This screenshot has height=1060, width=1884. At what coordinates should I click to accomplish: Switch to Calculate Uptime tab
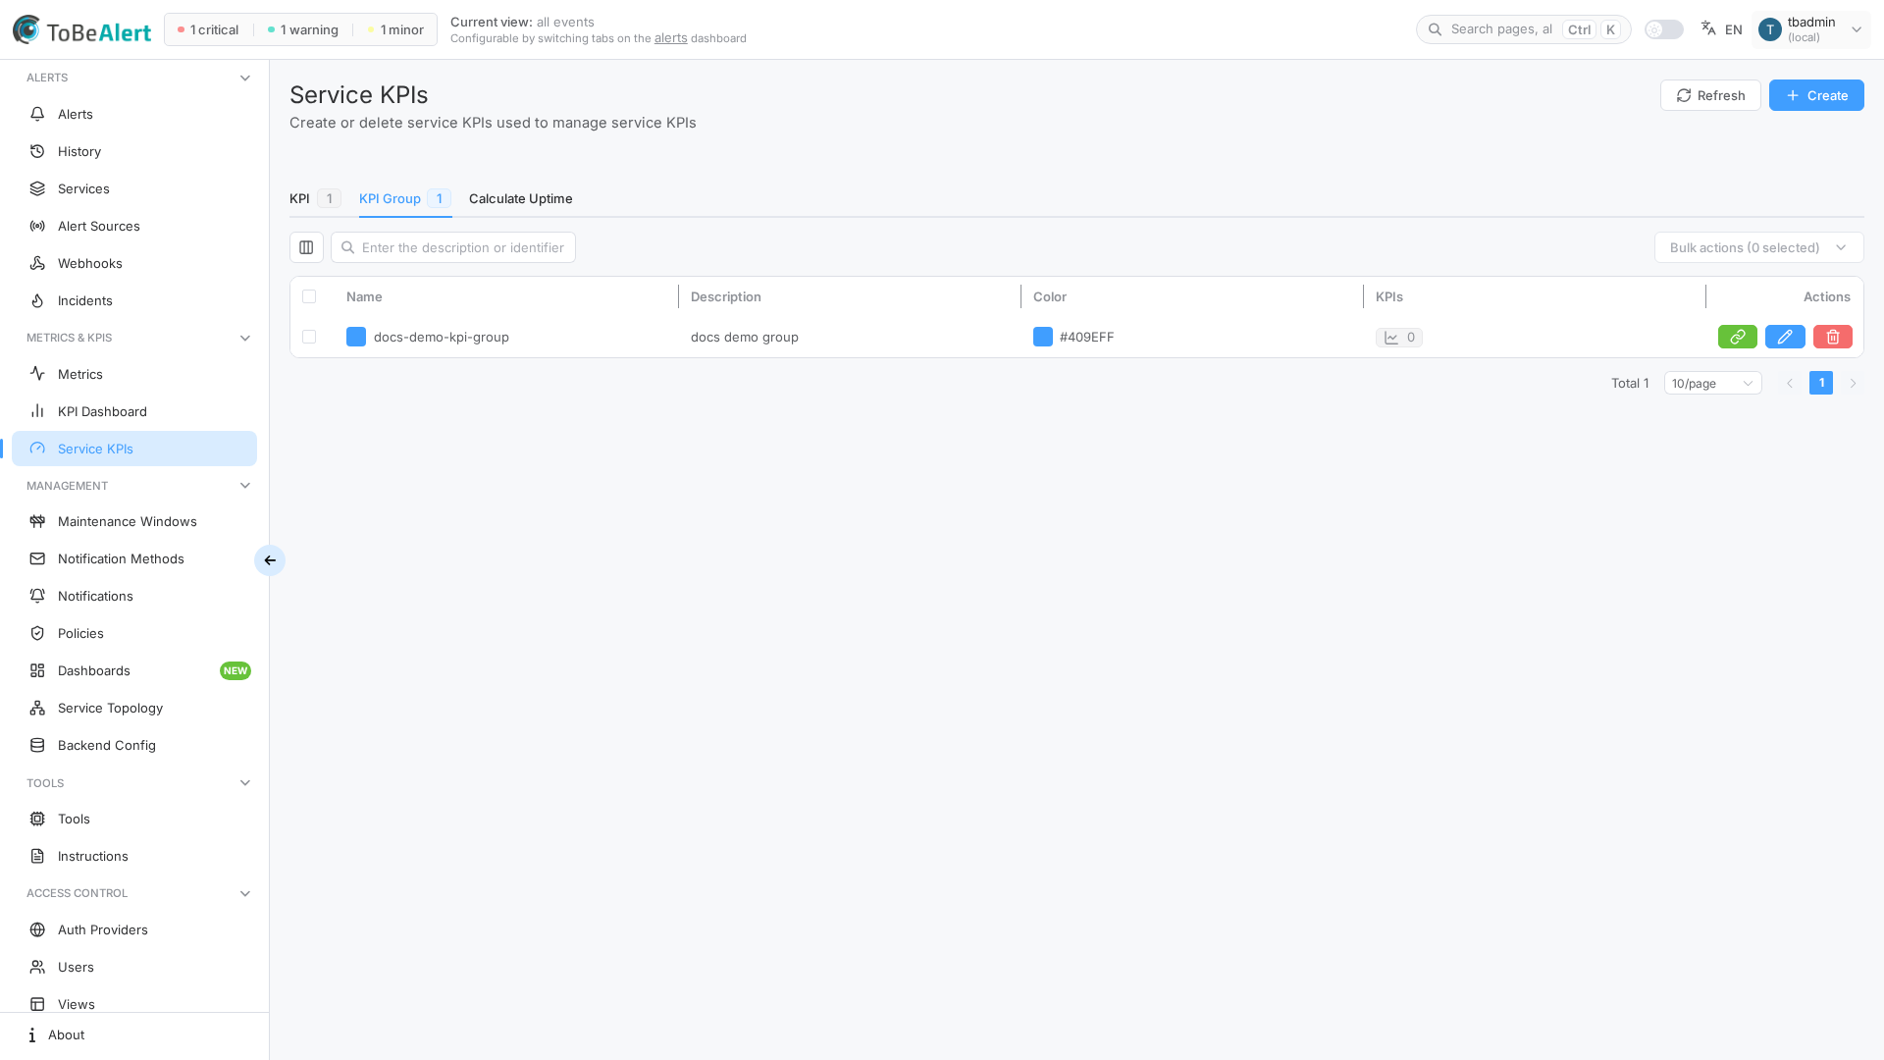tap(520, 198)
